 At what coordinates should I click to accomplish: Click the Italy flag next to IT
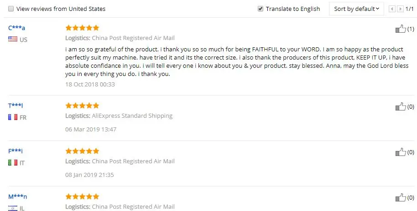(13, 162)
